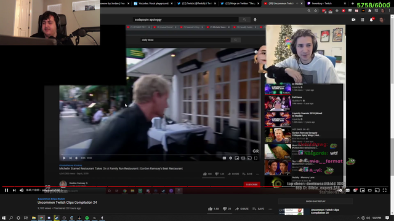The height and width of the screenshot is (221, 394).
Task: Expand system tray hidden icons chevron
Action: (358, 218)
